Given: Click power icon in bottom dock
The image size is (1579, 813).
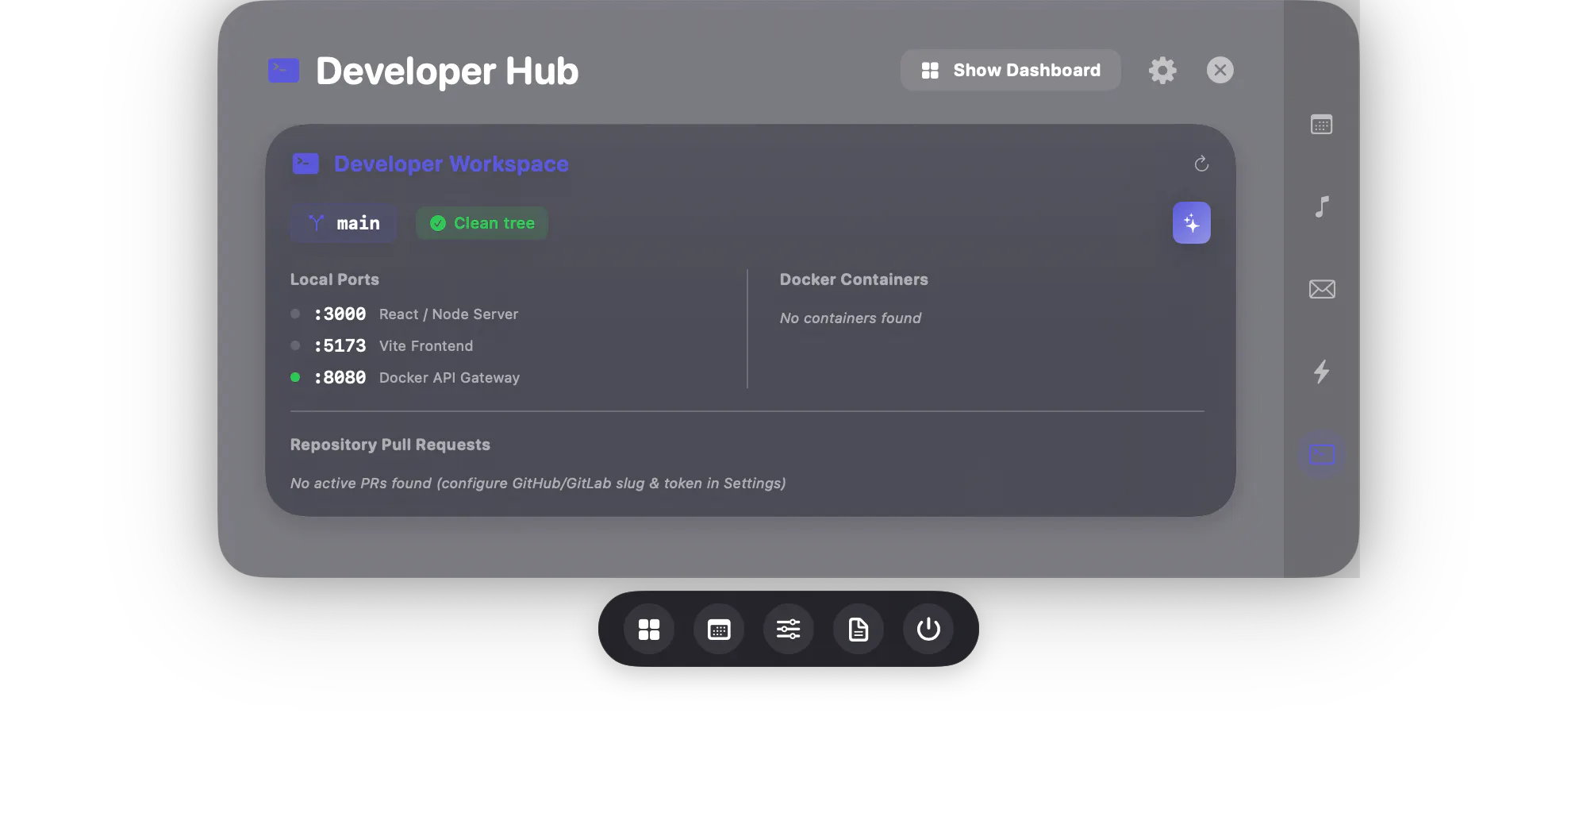Looking at the screenshot, I should pos(928,629).
